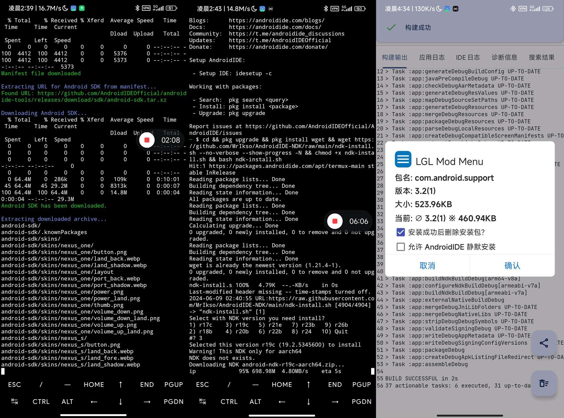
Task: Open the 搜索结果 tab
Action: point(542,57)
